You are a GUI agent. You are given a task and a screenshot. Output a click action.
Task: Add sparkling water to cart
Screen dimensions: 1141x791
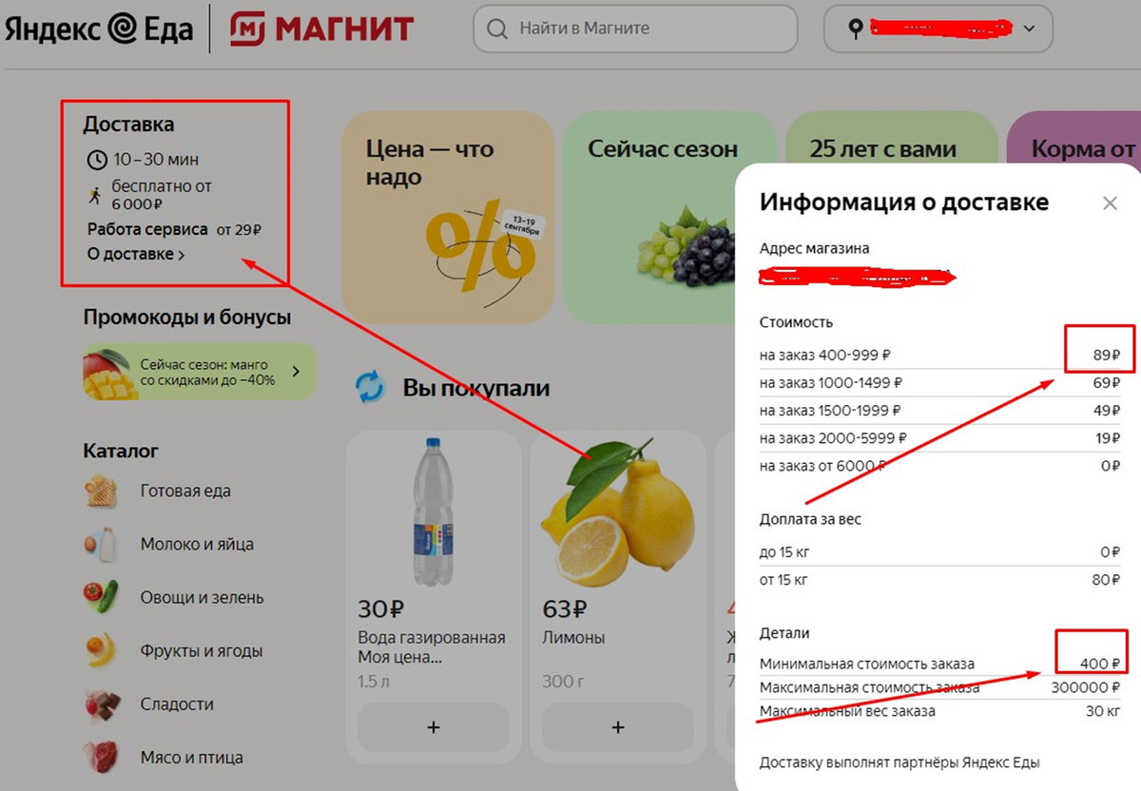click(434, 727)
